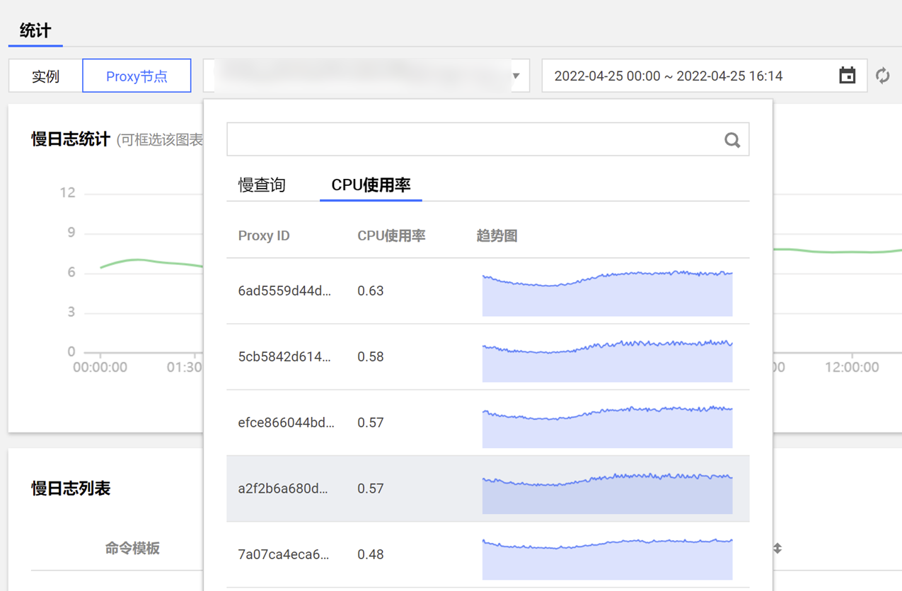This screenshot has width=902, height=591.
Task: Click the calendar icon in date range
Action: (847, 76)
